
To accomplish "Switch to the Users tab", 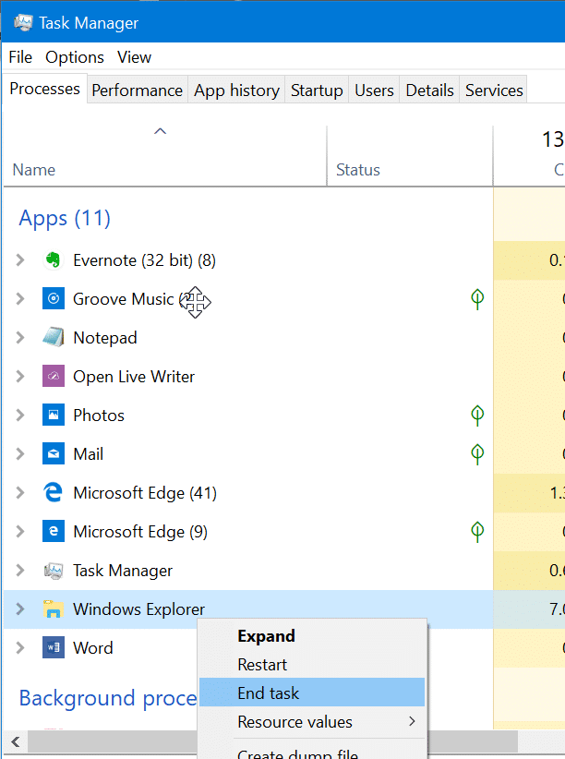I will [374, 90].
